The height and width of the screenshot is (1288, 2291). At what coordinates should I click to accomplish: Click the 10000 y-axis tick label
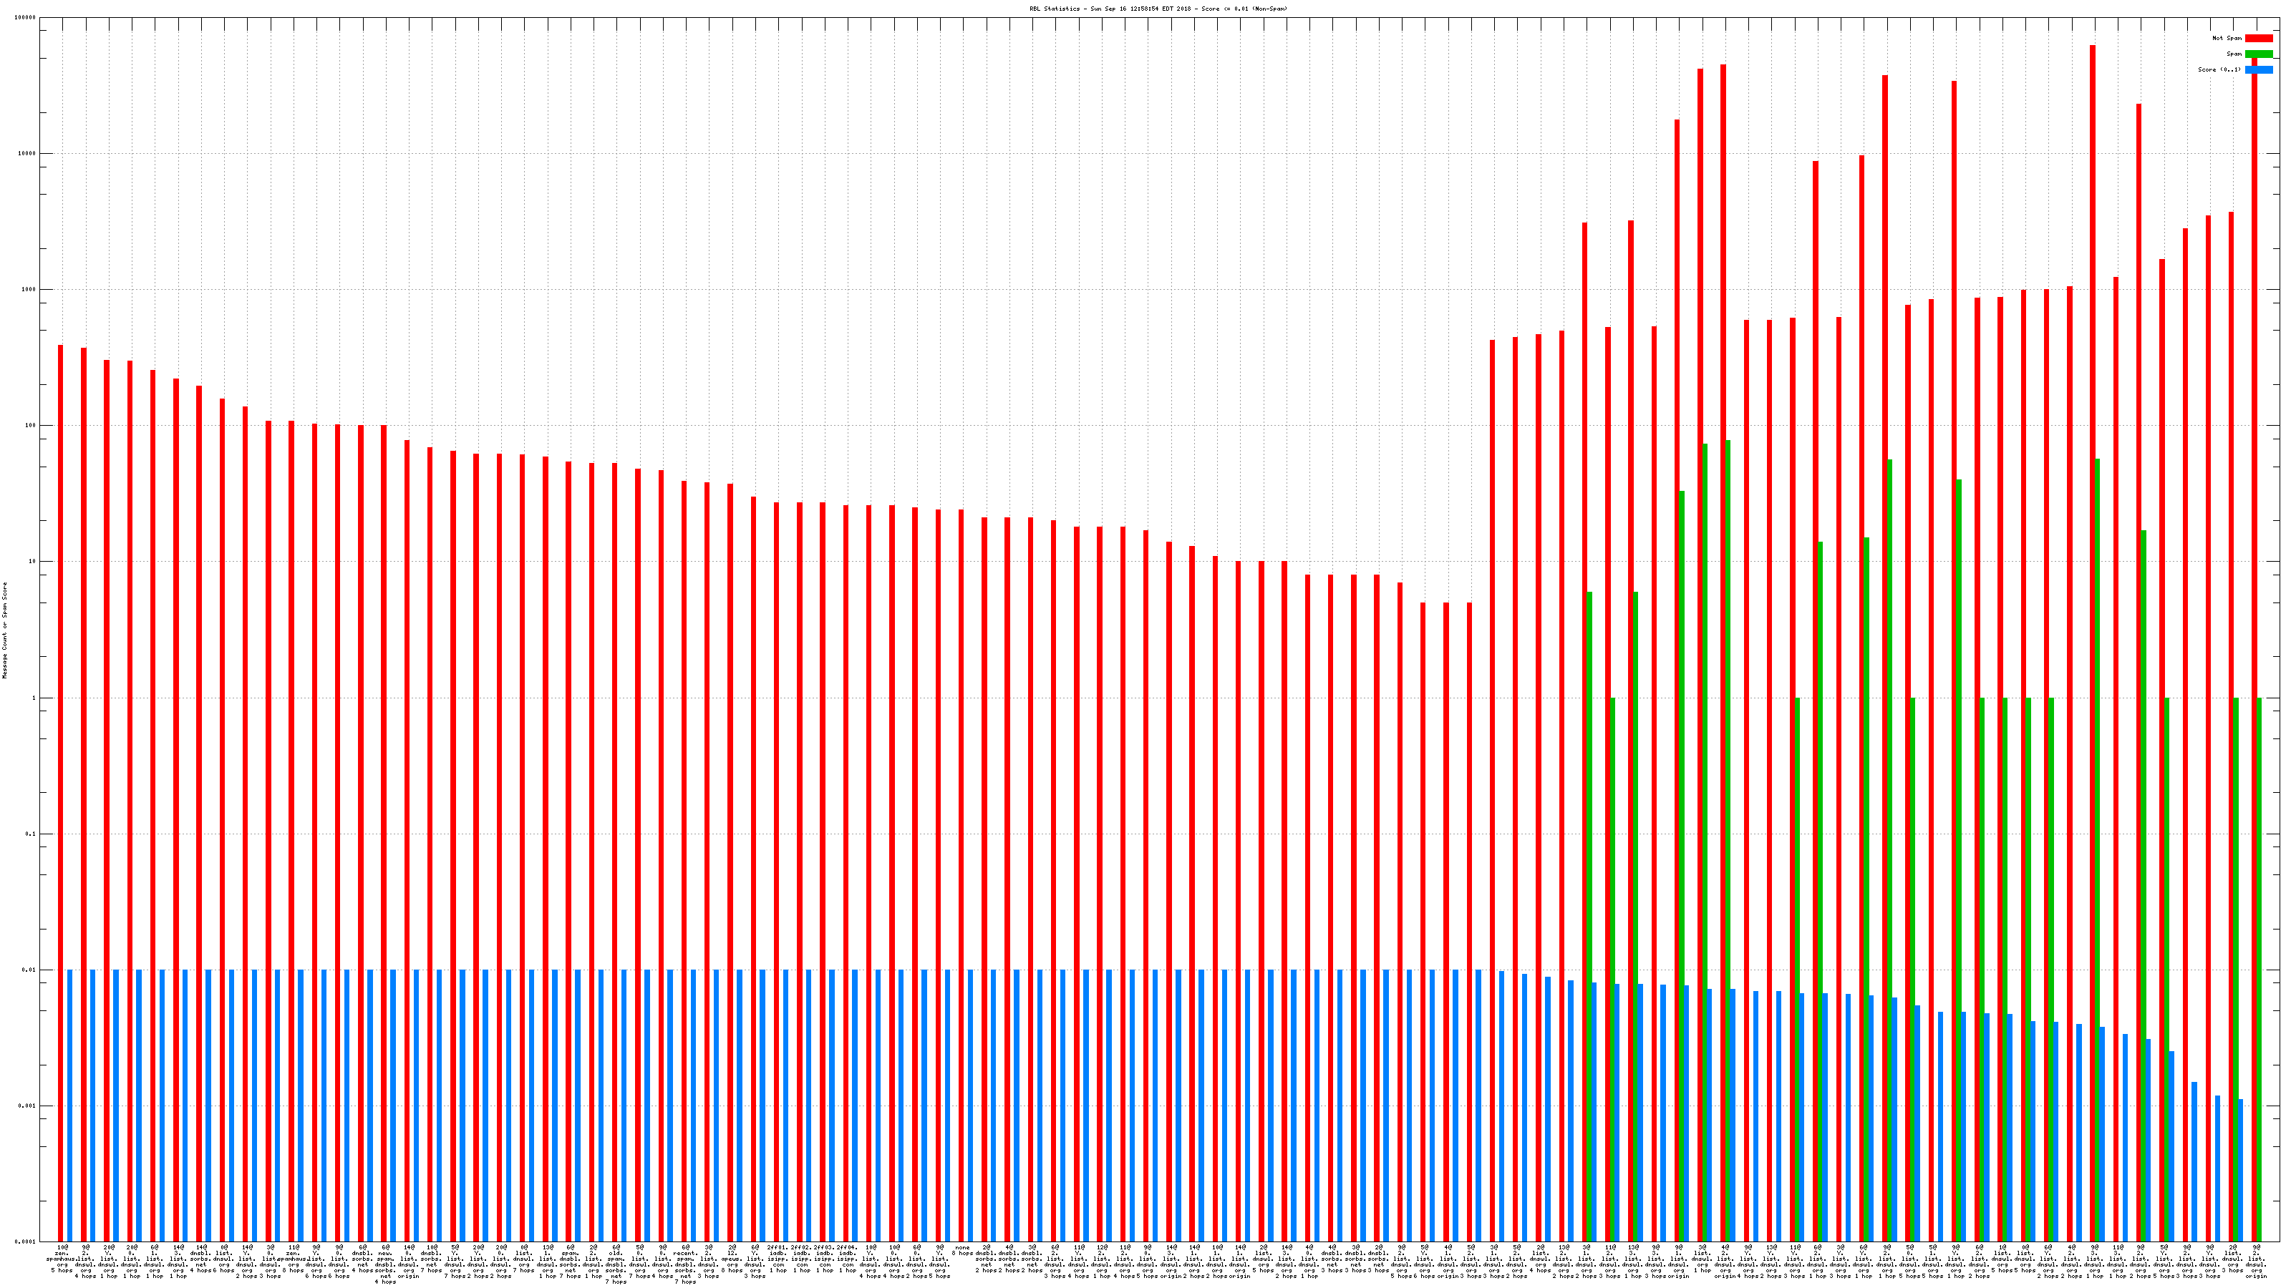(28, 154)
